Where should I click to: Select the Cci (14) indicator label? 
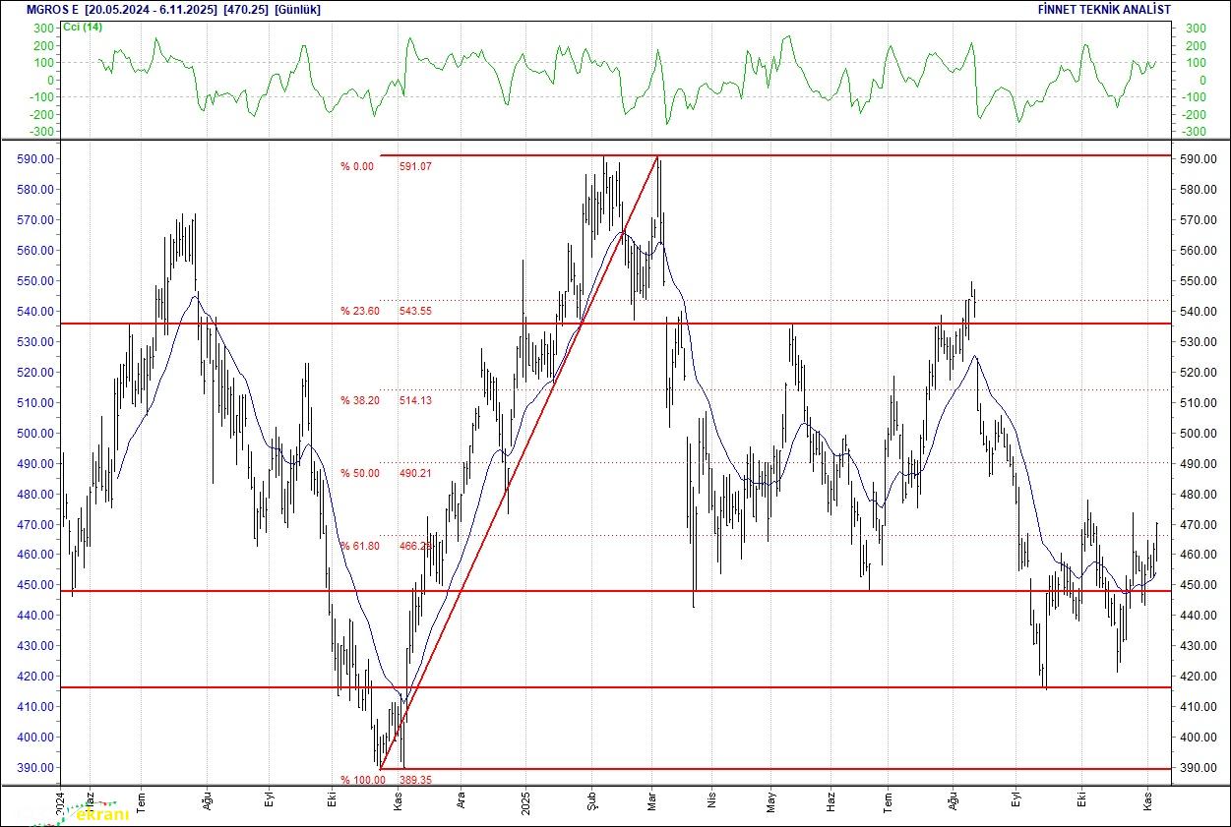[x=82, y=27]
